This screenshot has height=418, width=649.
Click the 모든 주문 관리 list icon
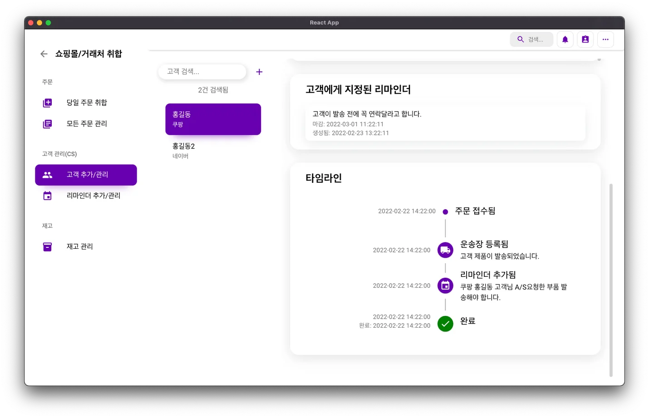point(47,124)
